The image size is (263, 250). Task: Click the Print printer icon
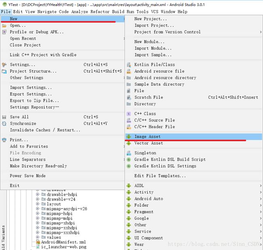tap(4, 140)
